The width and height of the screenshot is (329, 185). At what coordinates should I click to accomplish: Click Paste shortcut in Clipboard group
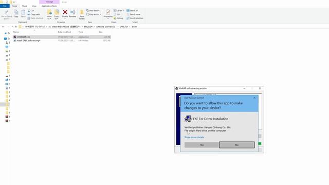pos(35,18)
